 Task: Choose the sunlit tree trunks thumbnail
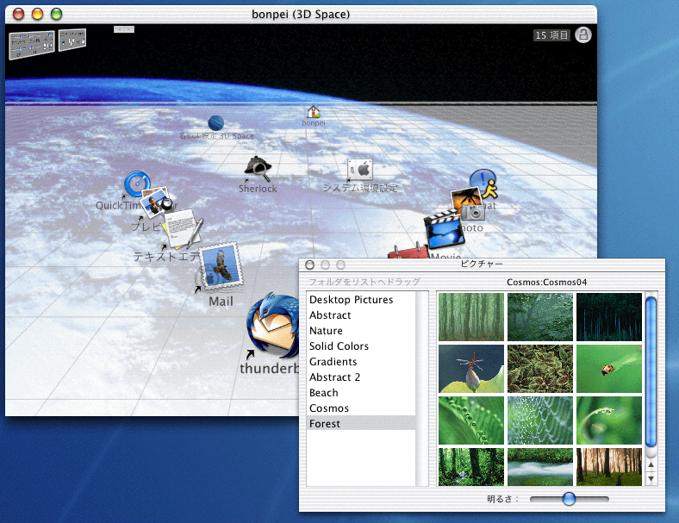point(609,467)
